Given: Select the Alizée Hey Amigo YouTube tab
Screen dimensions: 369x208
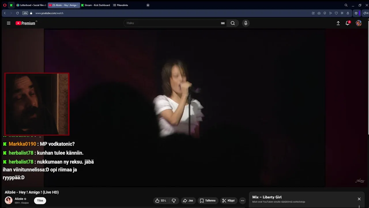Looking at the screenshot, I should [63, 5].
